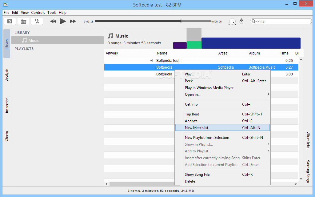Open the Matching Songs side panel
Image resolution: width=315 pixels, height=197 pixels.
pos(308,171)
